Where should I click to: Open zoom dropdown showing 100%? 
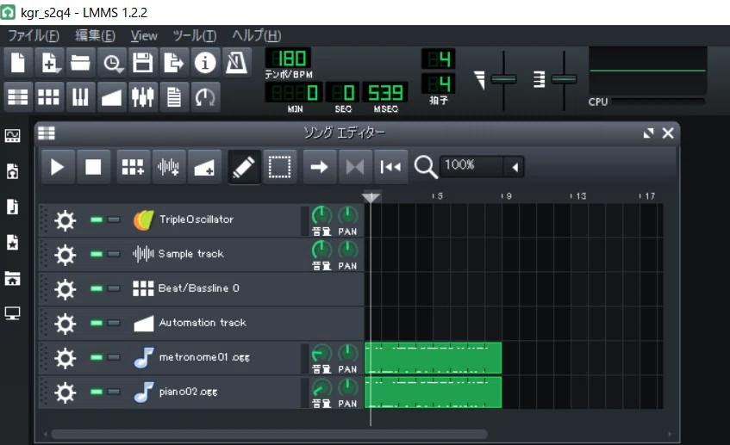tap(482, 166)
